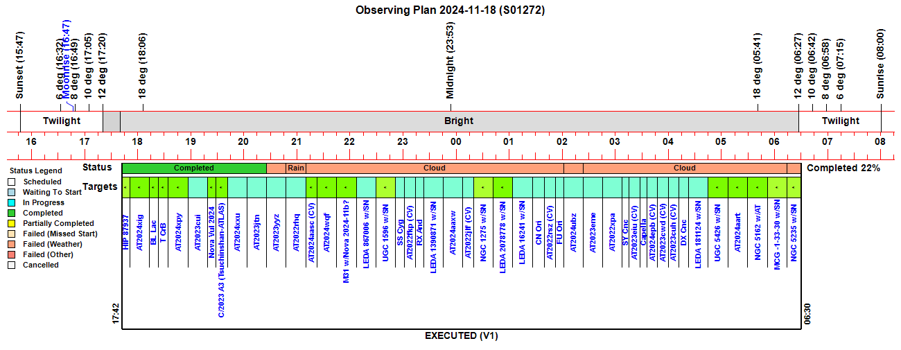Click the Bright moonlight bar
This screenshot has height=350, width=901.
coord(459,121)
